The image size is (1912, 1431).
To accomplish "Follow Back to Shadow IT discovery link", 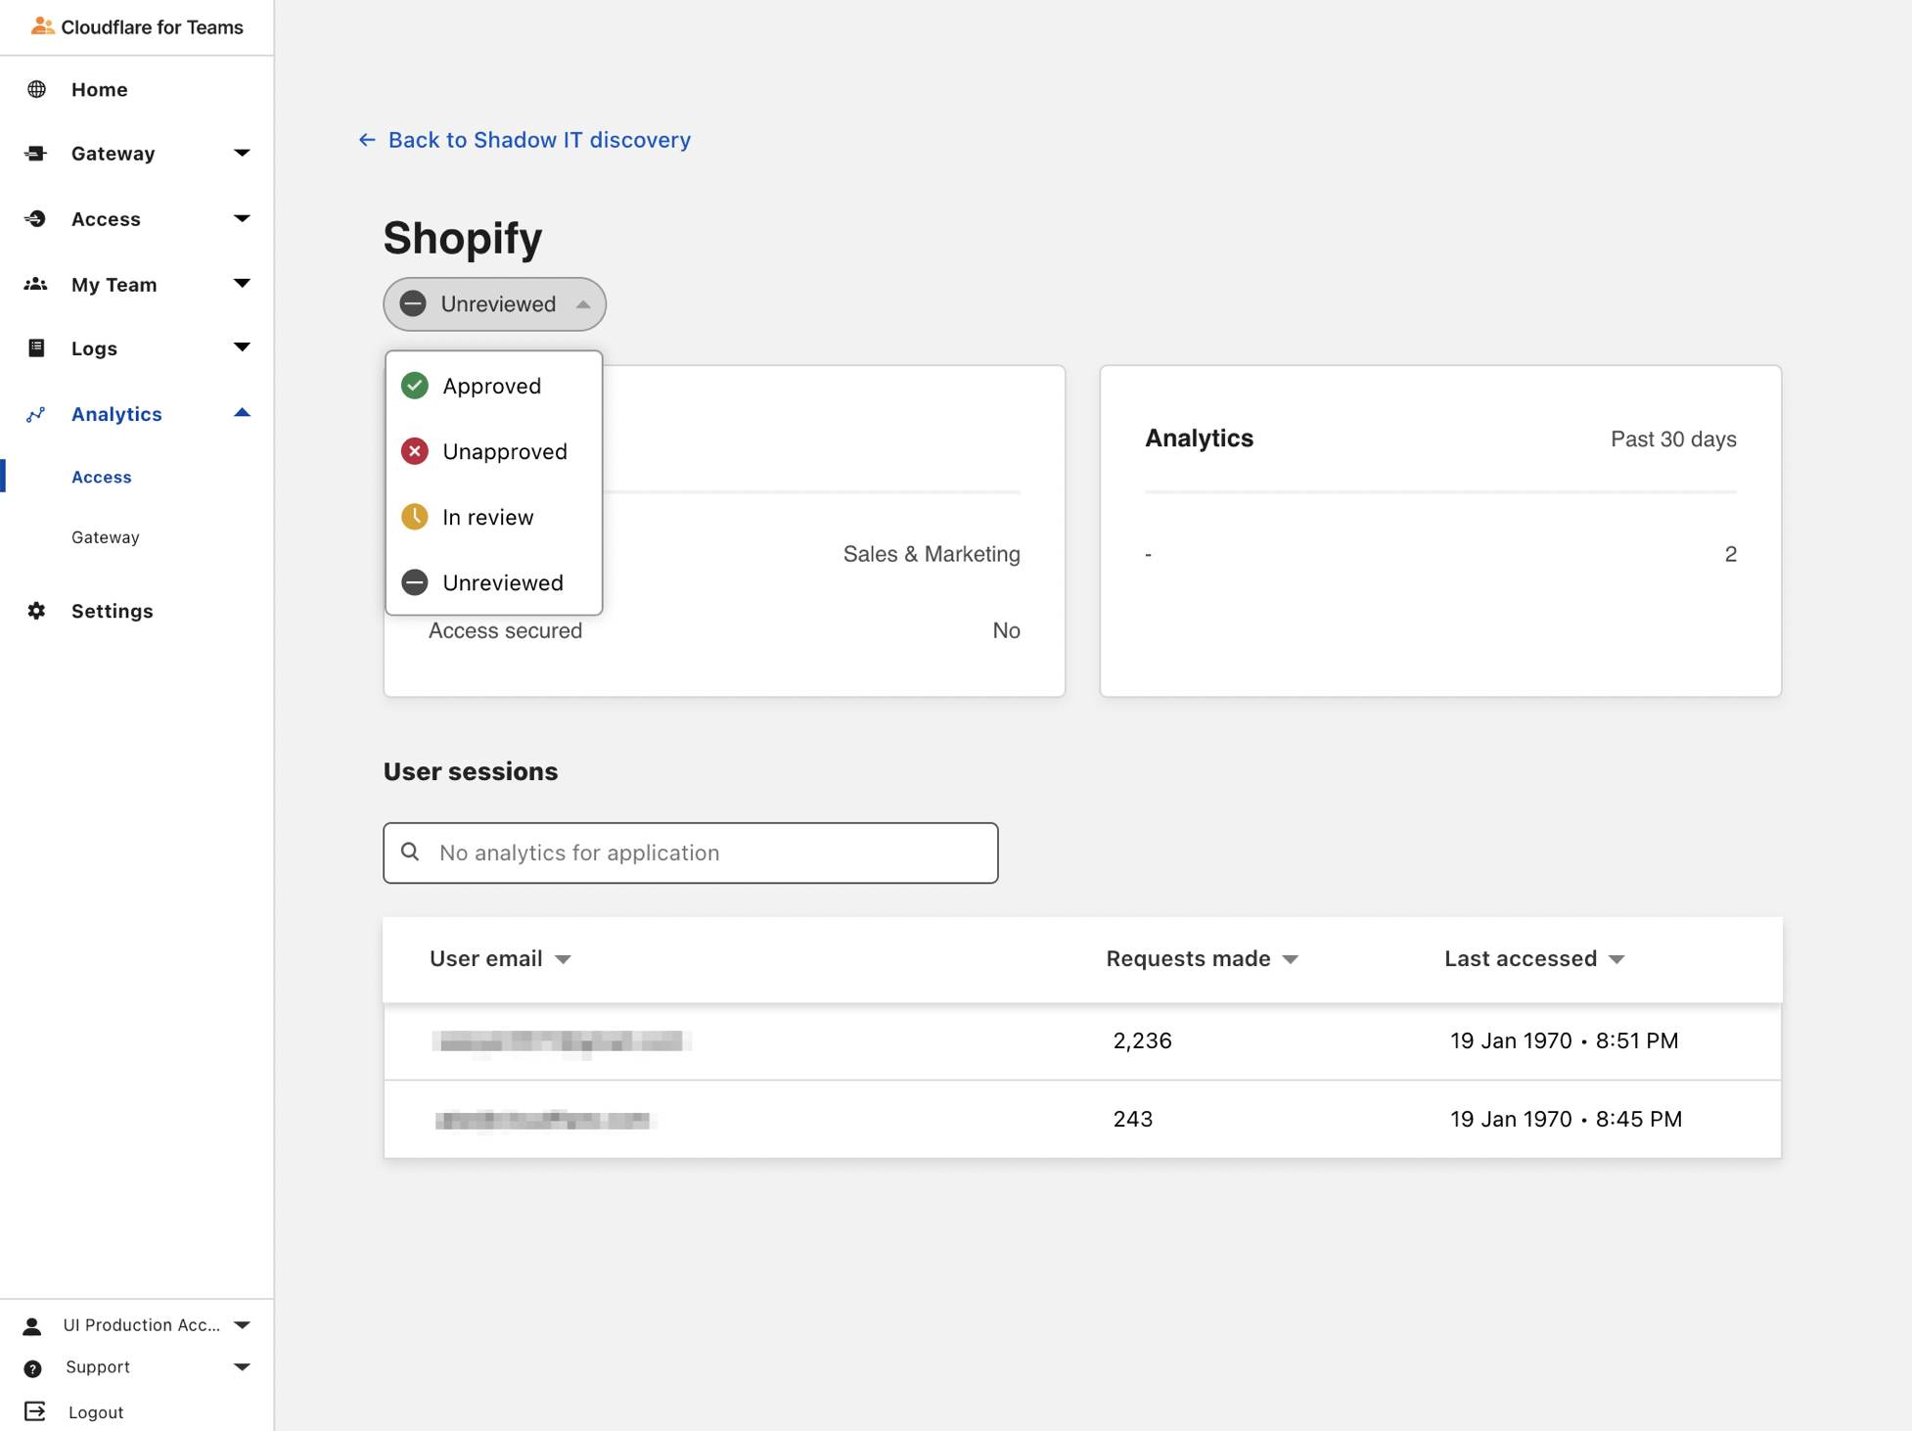I will [539, 139].
